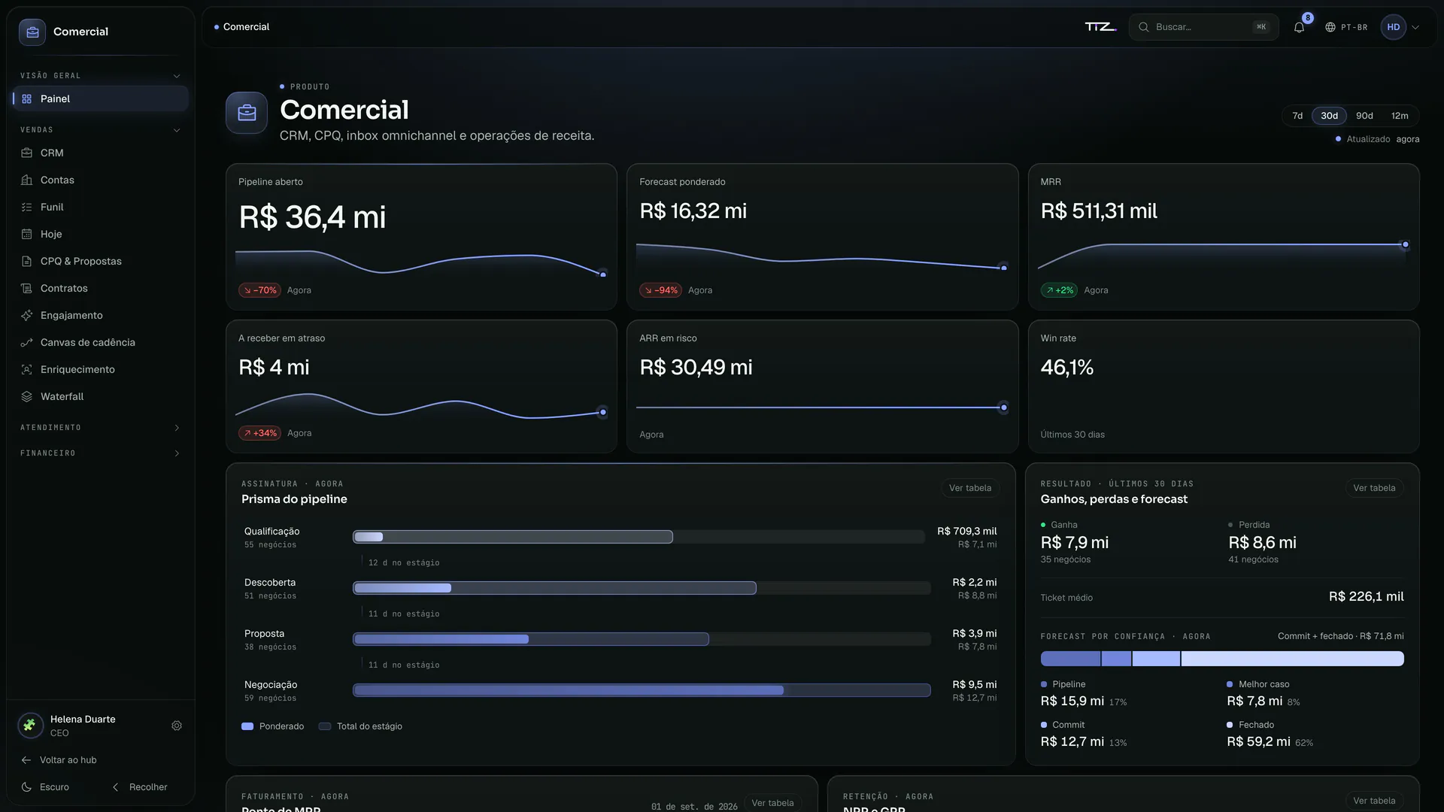This screenshot has height=812, width=1444.
Task: Select the Painel dashboard item
Action: click(99, 98)
